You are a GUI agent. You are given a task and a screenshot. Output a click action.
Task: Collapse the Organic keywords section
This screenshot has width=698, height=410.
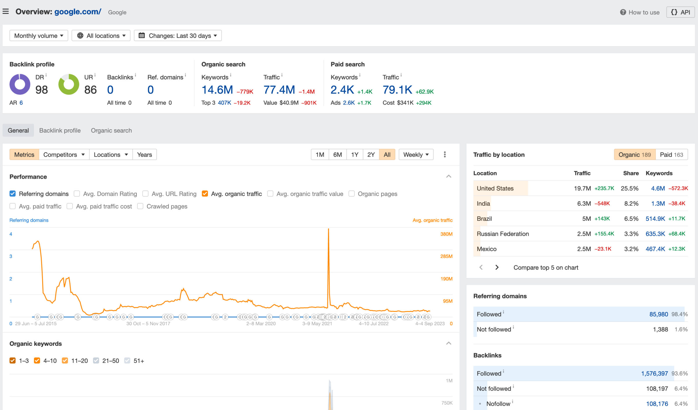coord(449,343)
